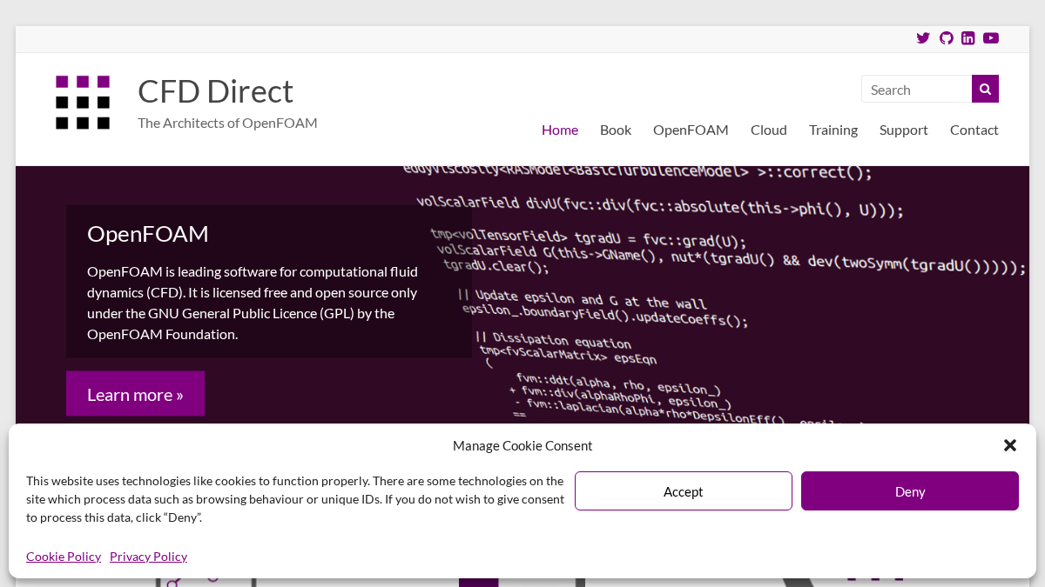Click the CFD Direct site title
The width and height of the screenshot is (1045, 587).
click(215, 91)
